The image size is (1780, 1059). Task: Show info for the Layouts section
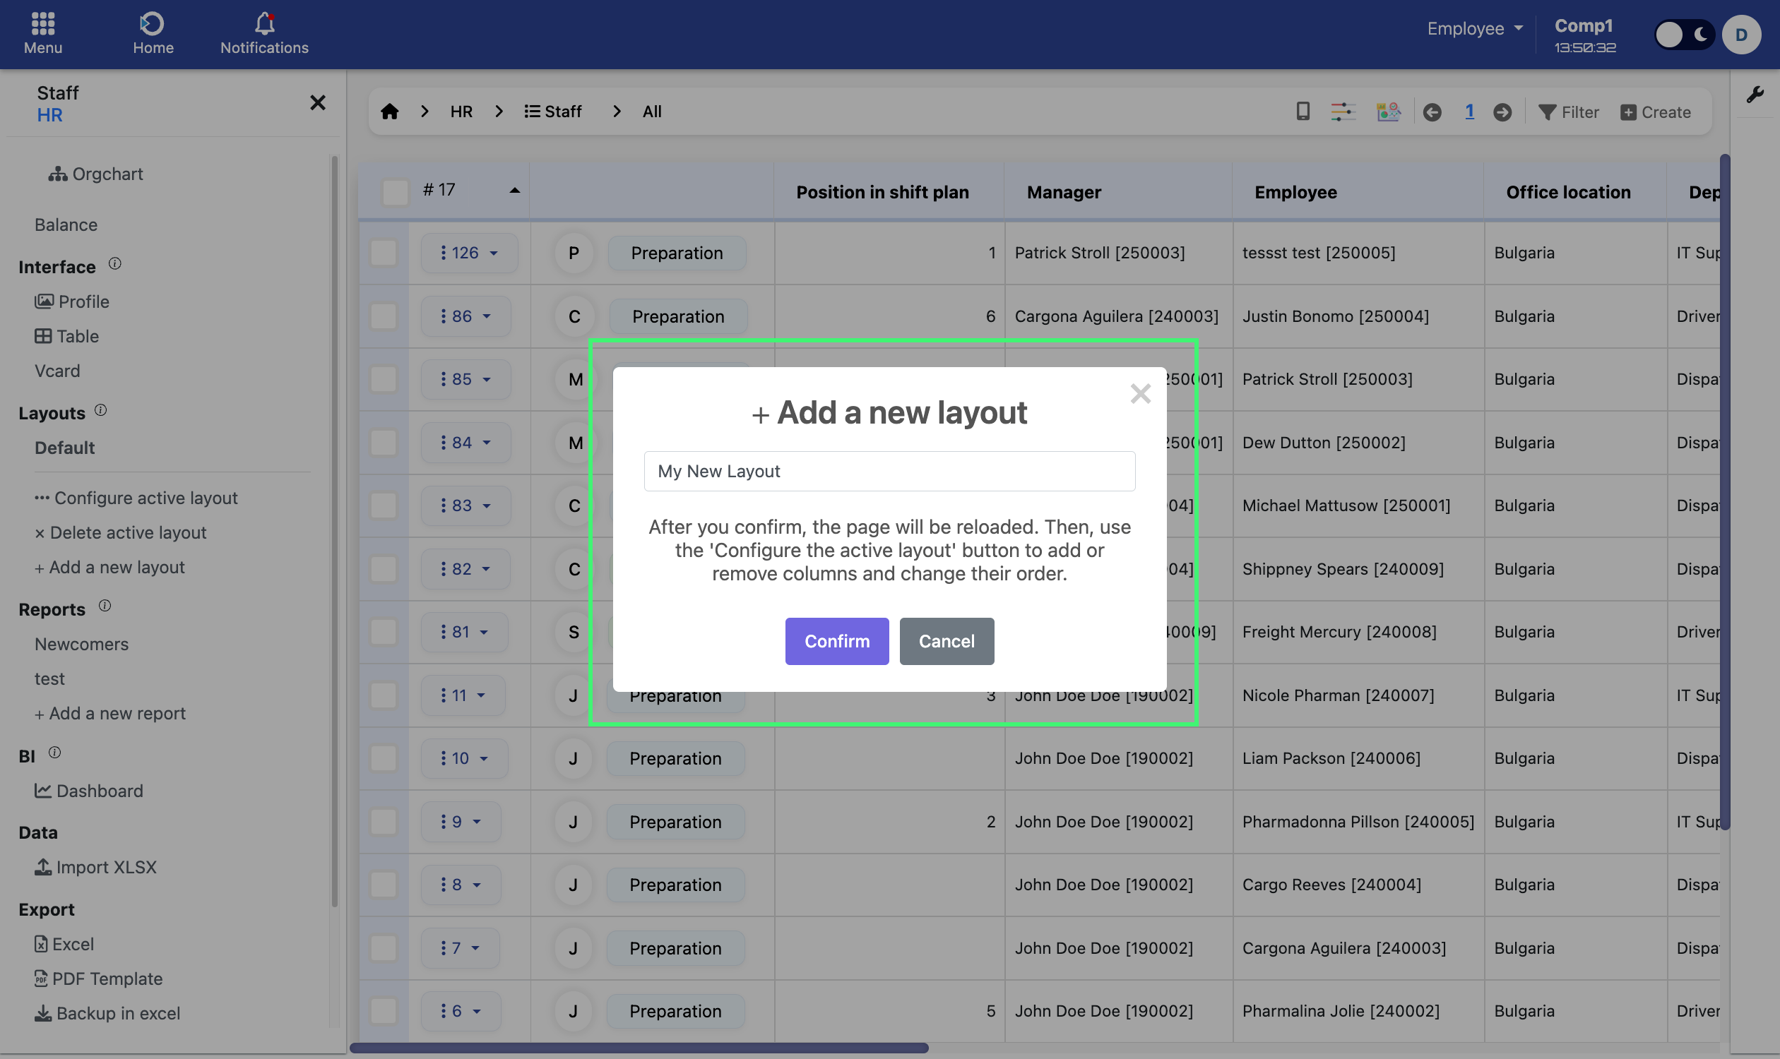pyautogui.click(x=101, y=409)
